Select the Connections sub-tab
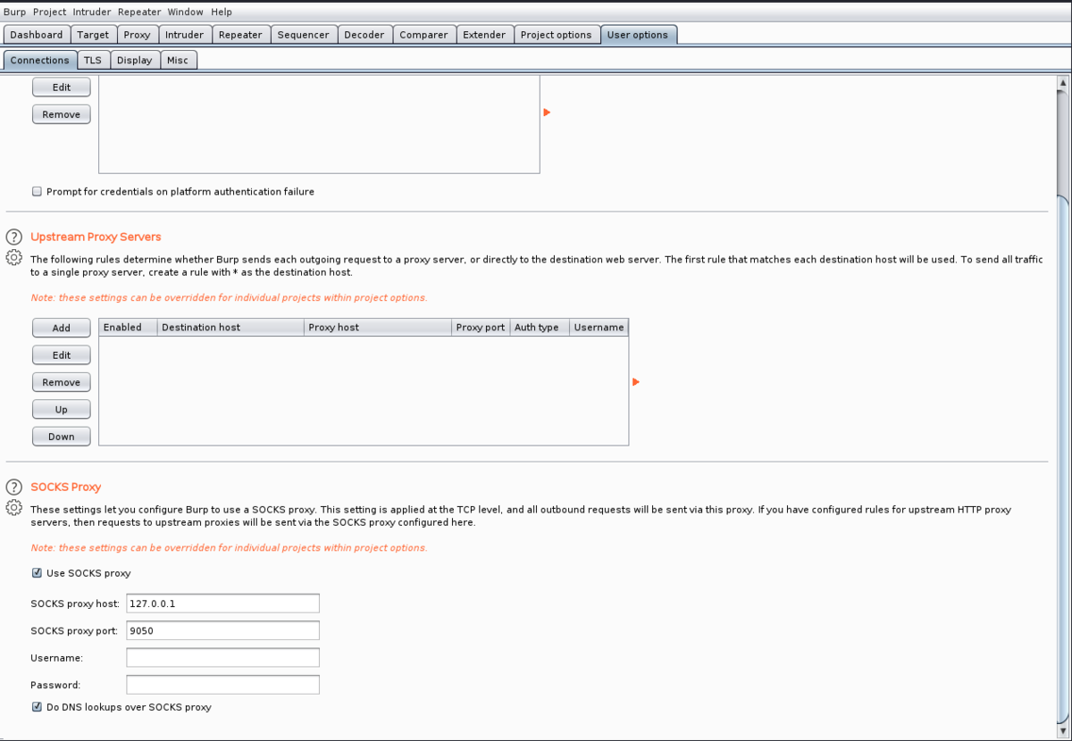This screenshot has width=1072, height=741. pos(40,60)
